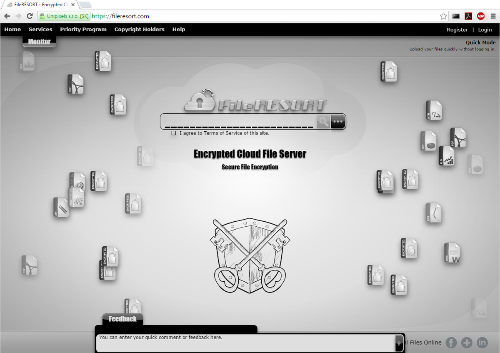Click the feedback comment text box
Viewport: 500px width, 353px height.
(x=246, y=343)
